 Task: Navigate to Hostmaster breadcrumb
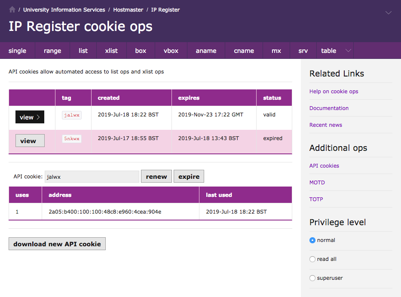[x=128, y=9]
